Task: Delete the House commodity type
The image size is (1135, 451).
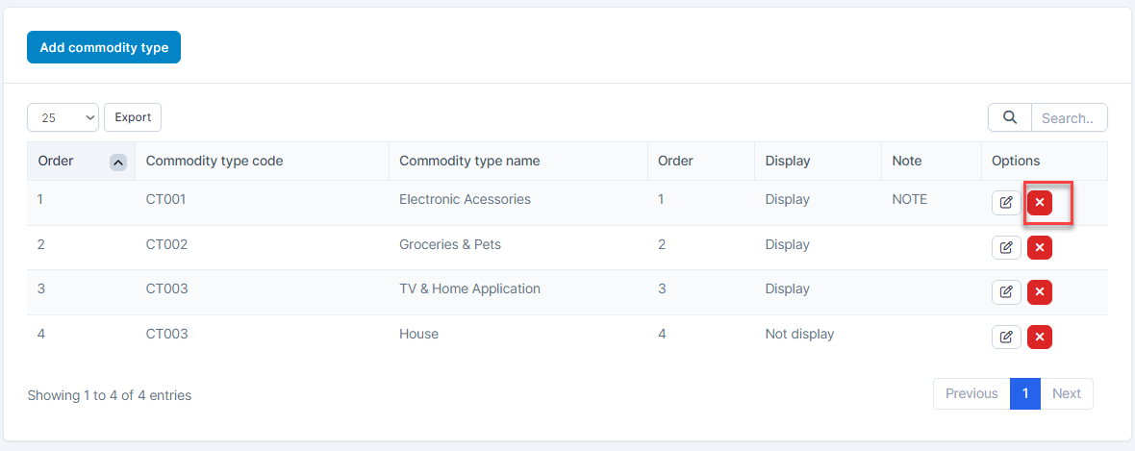Action: [x=1040, y=337]
